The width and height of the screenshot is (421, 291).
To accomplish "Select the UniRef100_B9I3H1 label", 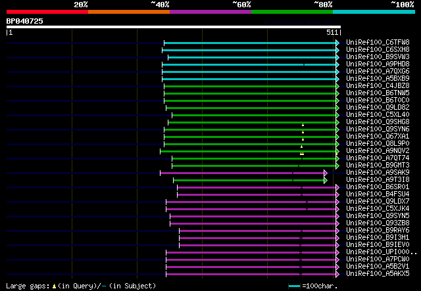I will click(378, 238).
